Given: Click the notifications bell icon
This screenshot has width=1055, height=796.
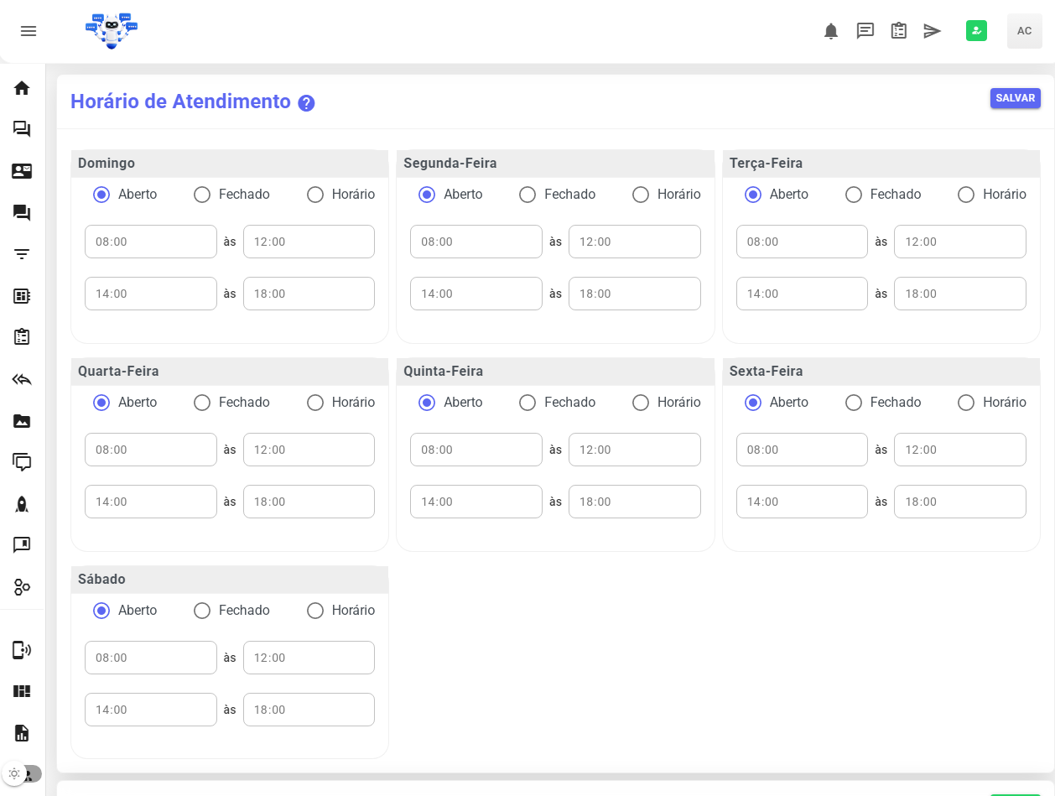Looking at the screenshot, I should click(x=831, y=31).
